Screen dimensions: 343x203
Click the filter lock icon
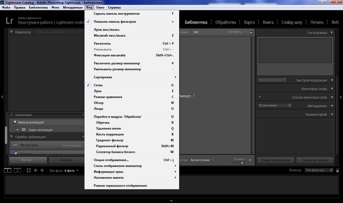(251, 32)
